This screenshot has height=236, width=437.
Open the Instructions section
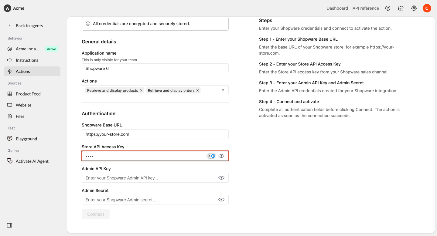point(32,60)
